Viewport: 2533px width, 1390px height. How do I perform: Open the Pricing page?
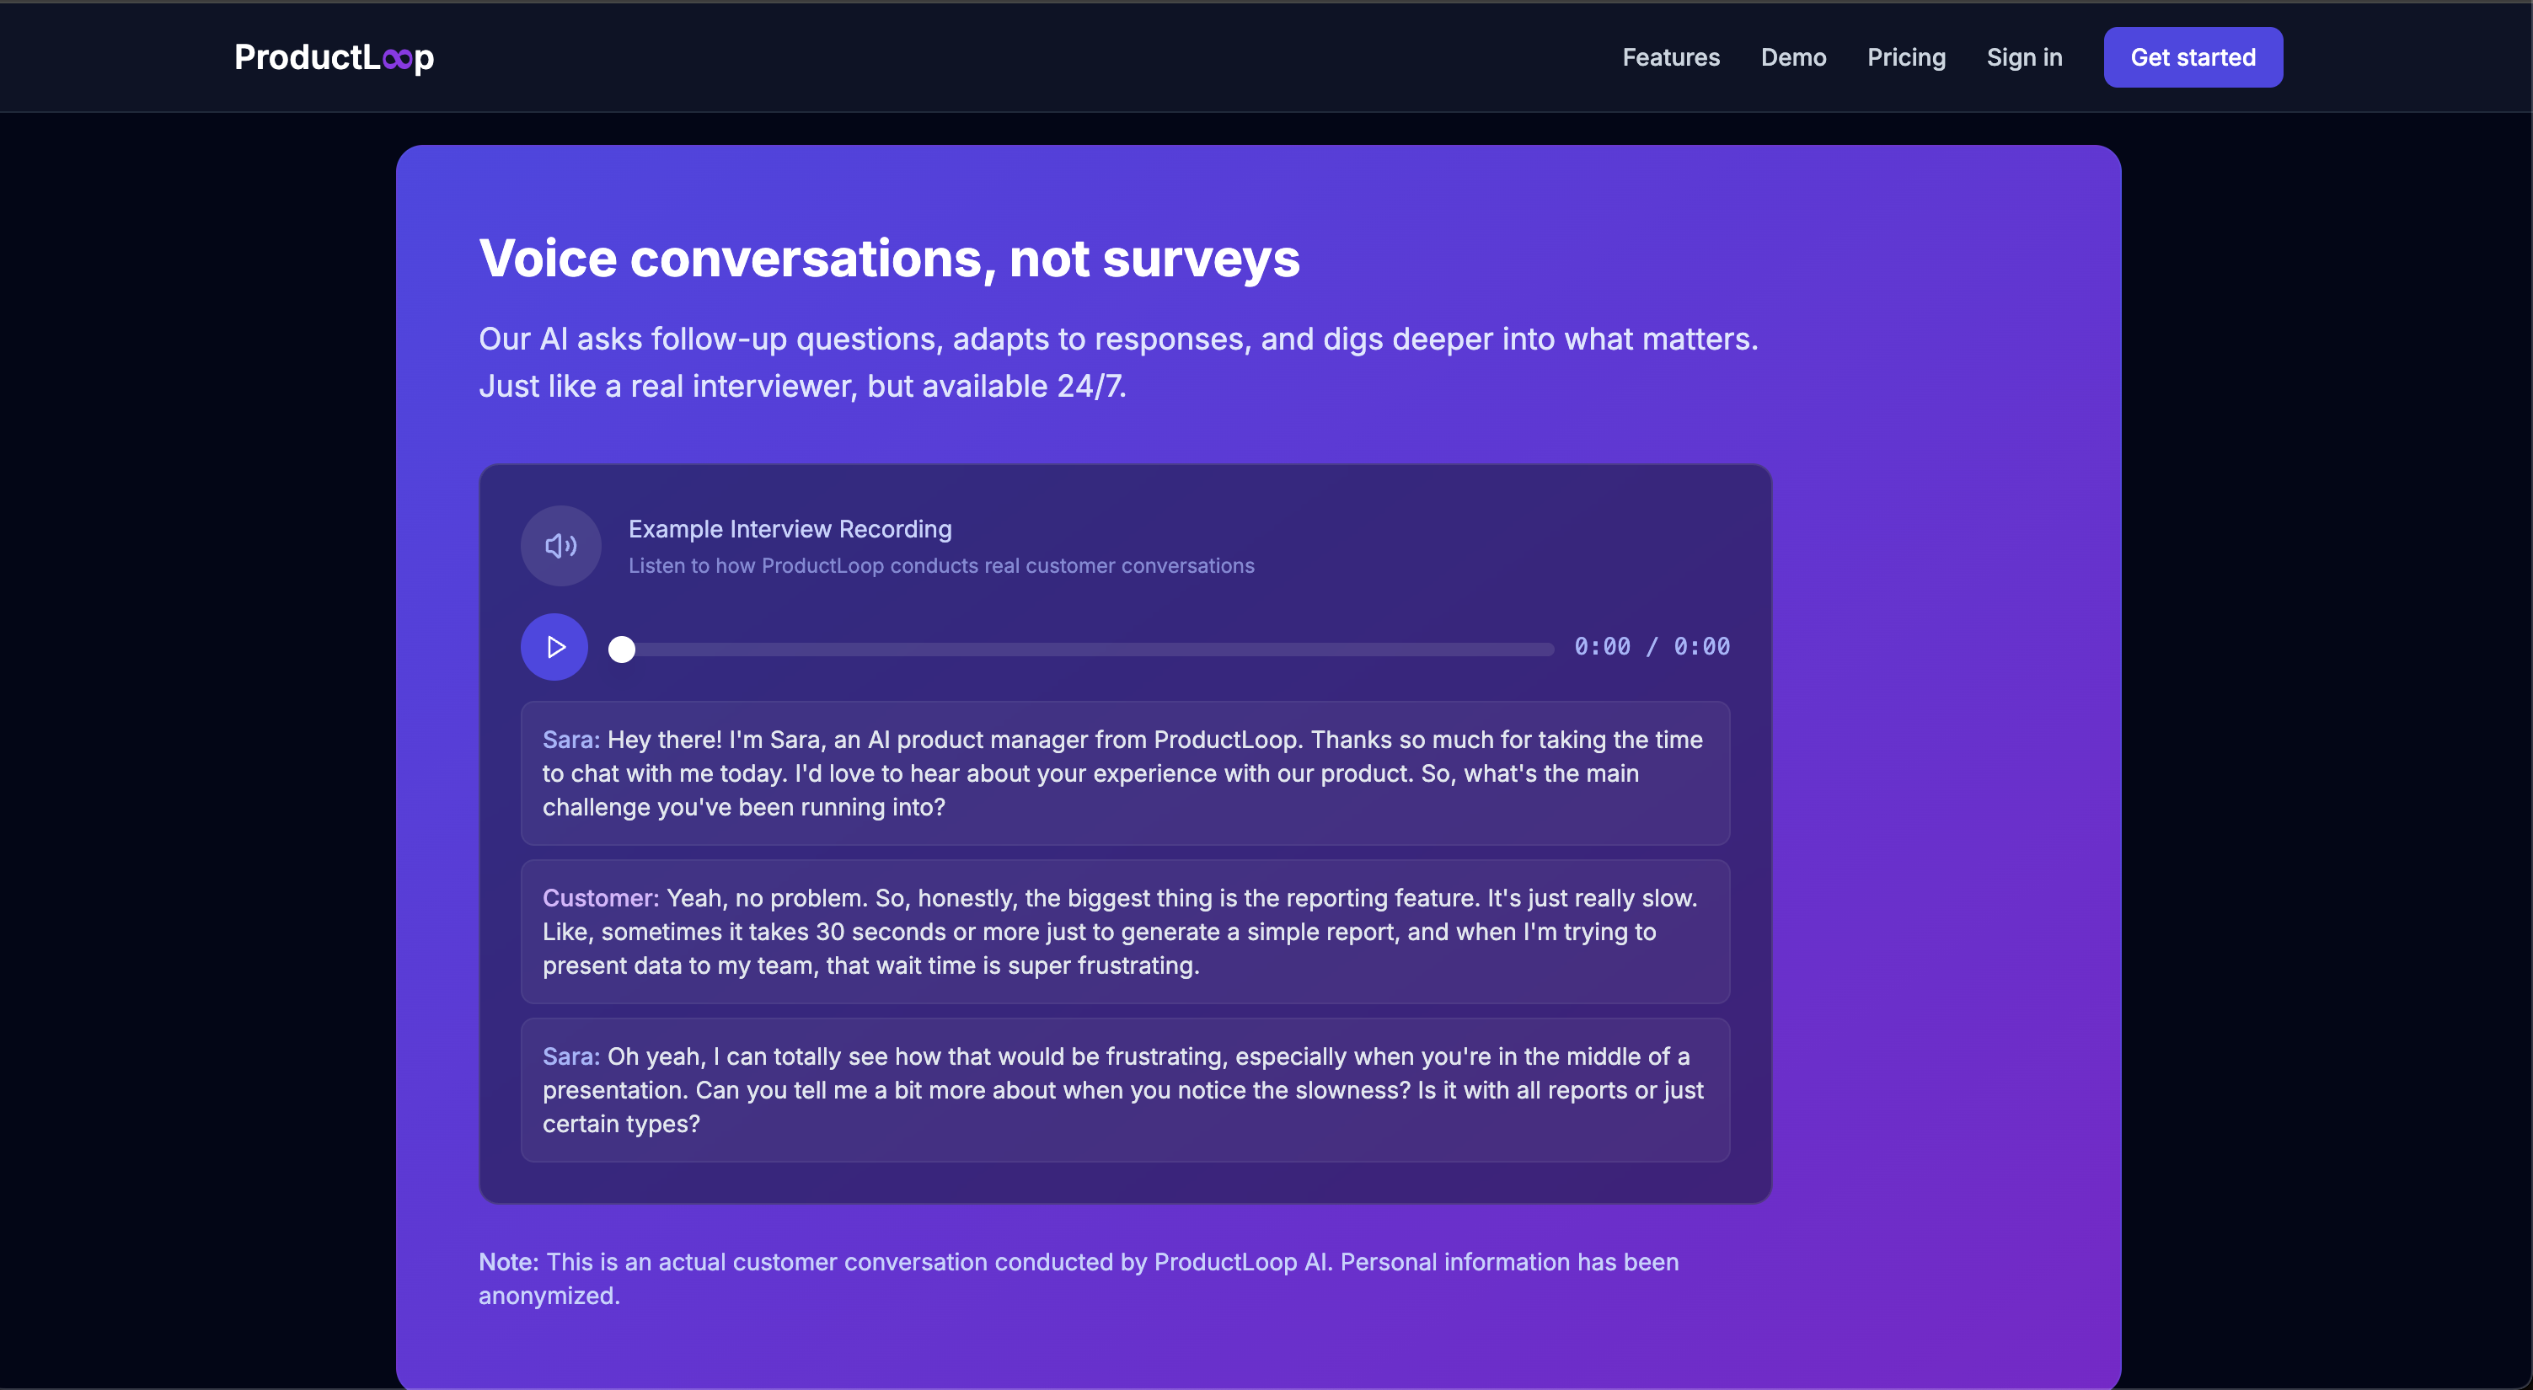pos(1906,57)
